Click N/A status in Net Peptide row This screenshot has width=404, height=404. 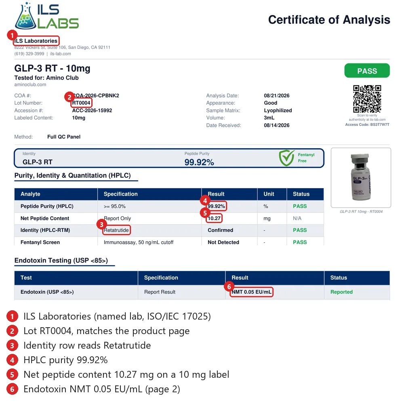click(x=297, y=219)
